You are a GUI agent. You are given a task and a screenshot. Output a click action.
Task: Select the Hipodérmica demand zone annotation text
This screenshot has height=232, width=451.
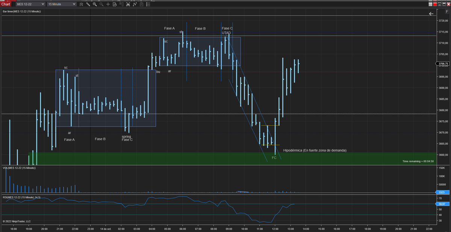pos(315,150)
